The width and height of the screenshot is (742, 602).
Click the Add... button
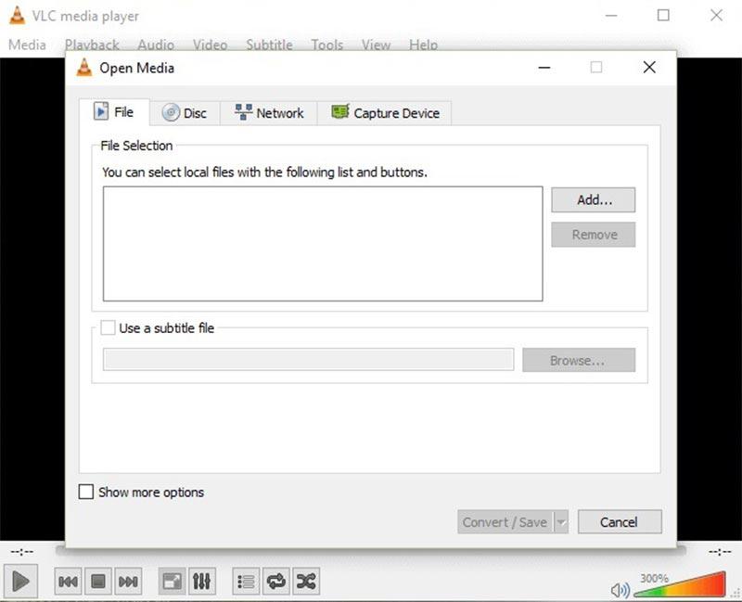click(x=593, y=199)
